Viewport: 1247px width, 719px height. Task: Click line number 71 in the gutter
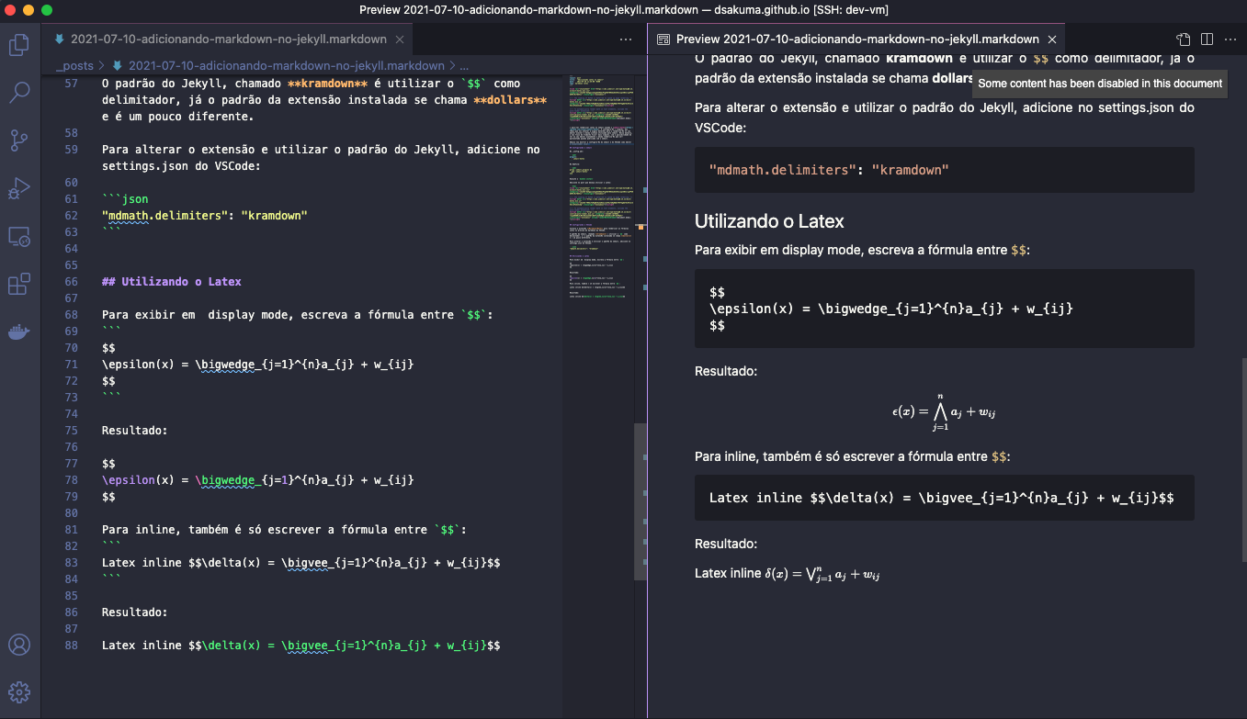[x=71, y=365]
